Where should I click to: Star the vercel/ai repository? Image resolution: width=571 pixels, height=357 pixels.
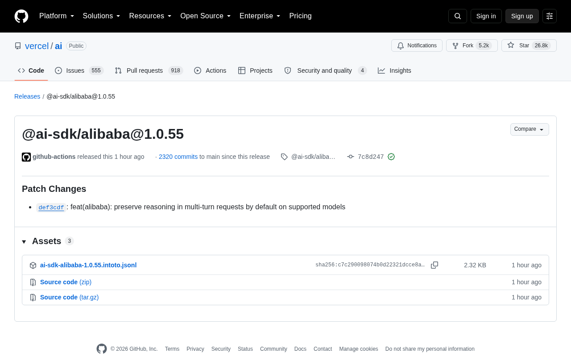[529, 46]
